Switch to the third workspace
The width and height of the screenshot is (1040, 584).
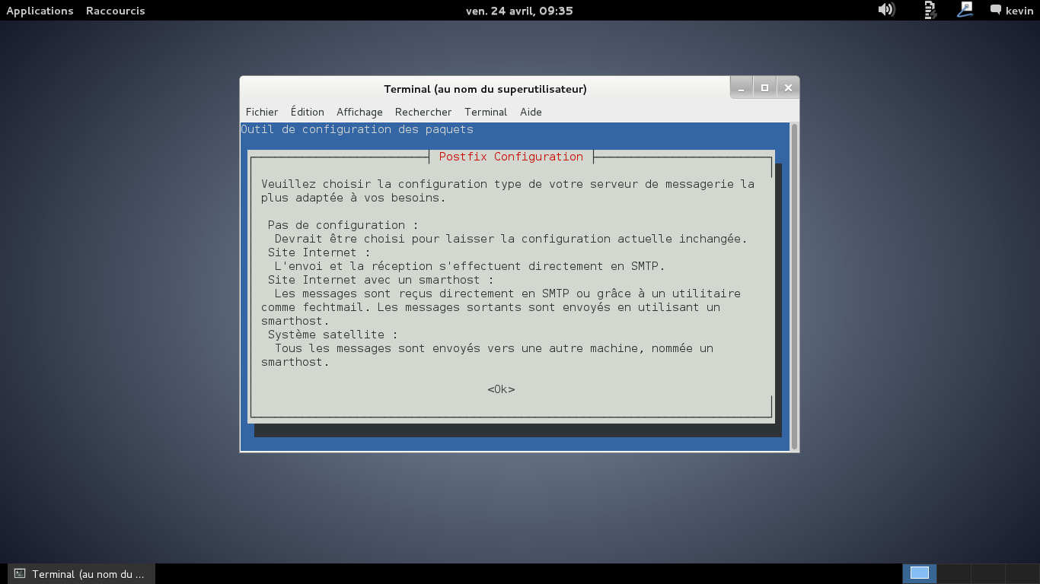[x=988, y=573]
